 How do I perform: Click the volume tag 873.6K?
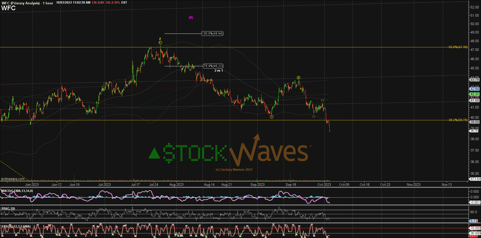pos(475,179)
